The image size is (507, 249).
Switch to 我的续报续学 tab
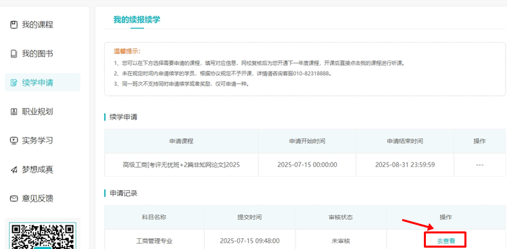pyautogui.click(x=137, y=20)
